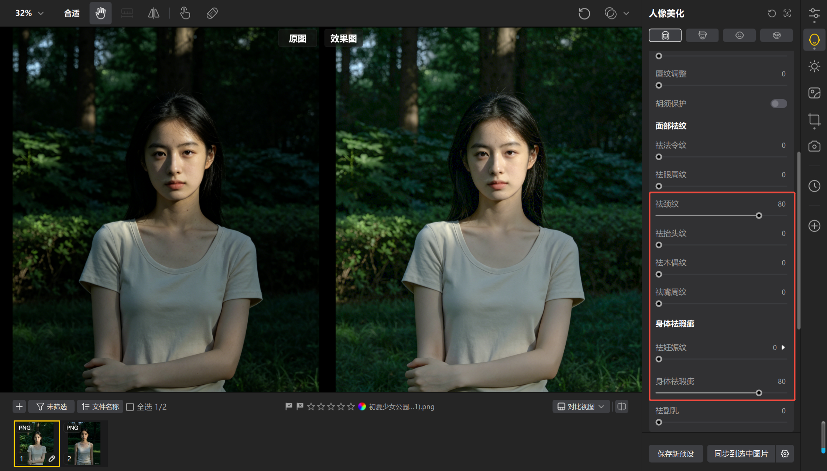Viewport: 827px width, 471px height.
Task: Open the 文件名称 sort menu
Action: (x=100, y=406)
